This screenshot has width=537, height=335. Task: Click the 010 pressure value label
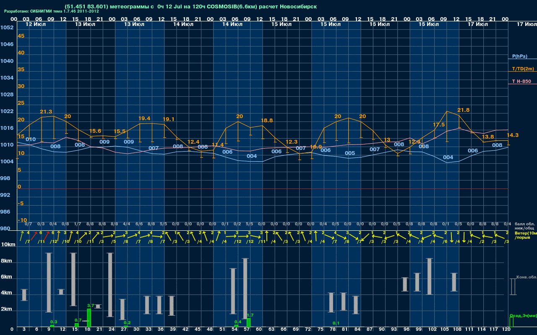[31, 139]
